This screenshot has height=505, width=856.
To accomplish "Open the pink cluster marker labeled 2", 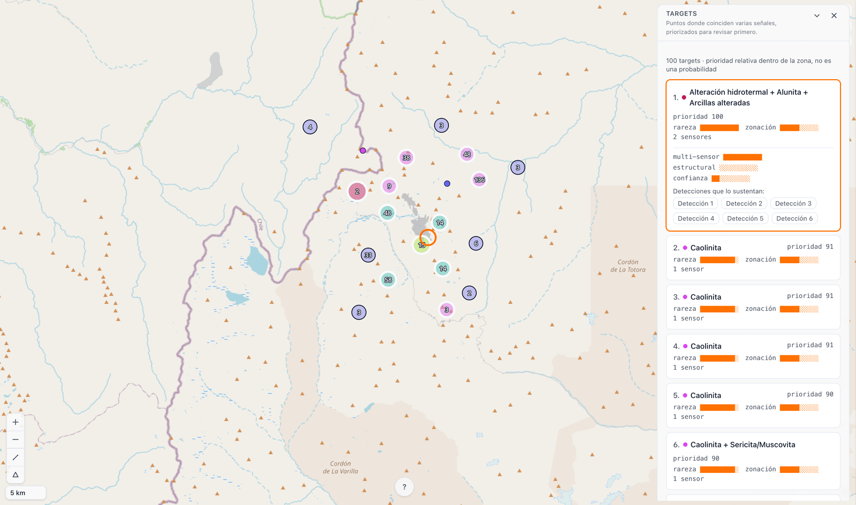I will [357, 191].
